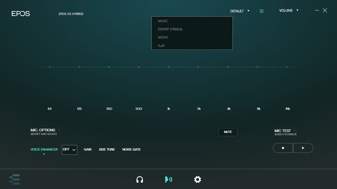Click the stacked-bars menu icon at bottom left
Viewport: 337px width, 189px height.
coord(15,180)
